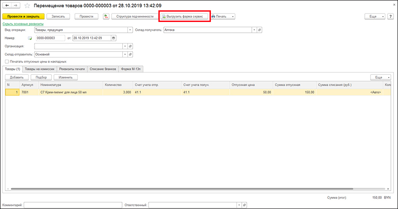Add document to favorites with star icon
The height and width of the screenshot is (209, 398).
coord(27,5)
